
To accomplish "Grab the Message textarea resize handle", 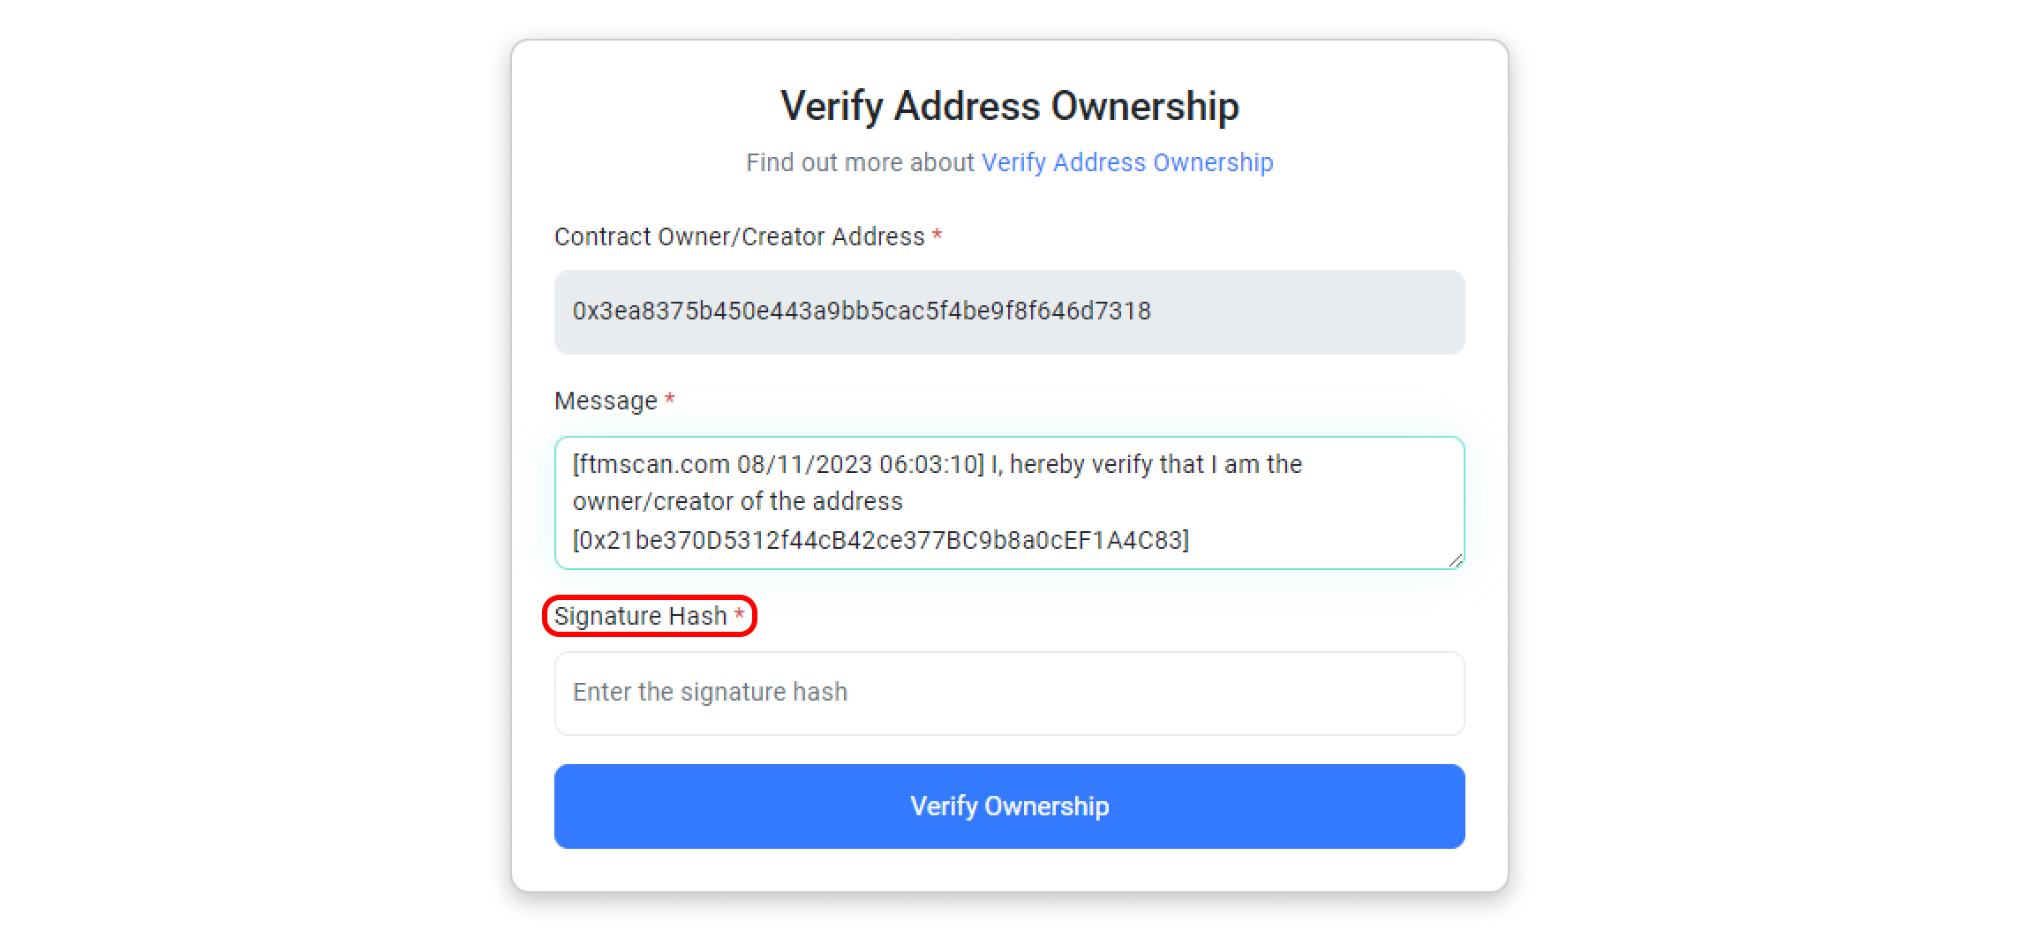I will (1455, 560).
